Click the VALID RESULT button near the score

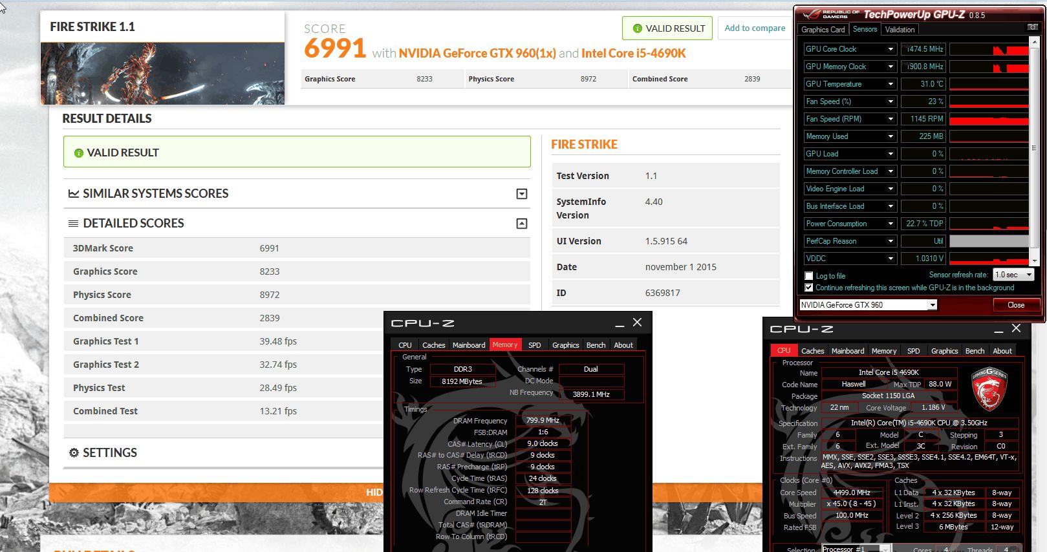tap(667, 28)
